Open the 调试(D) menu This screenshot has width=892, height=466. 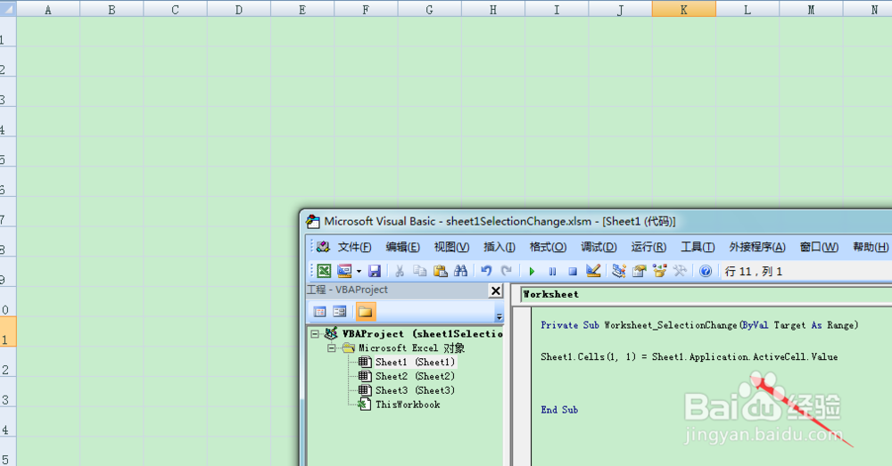pyautogui.click(x=599, y=247)
